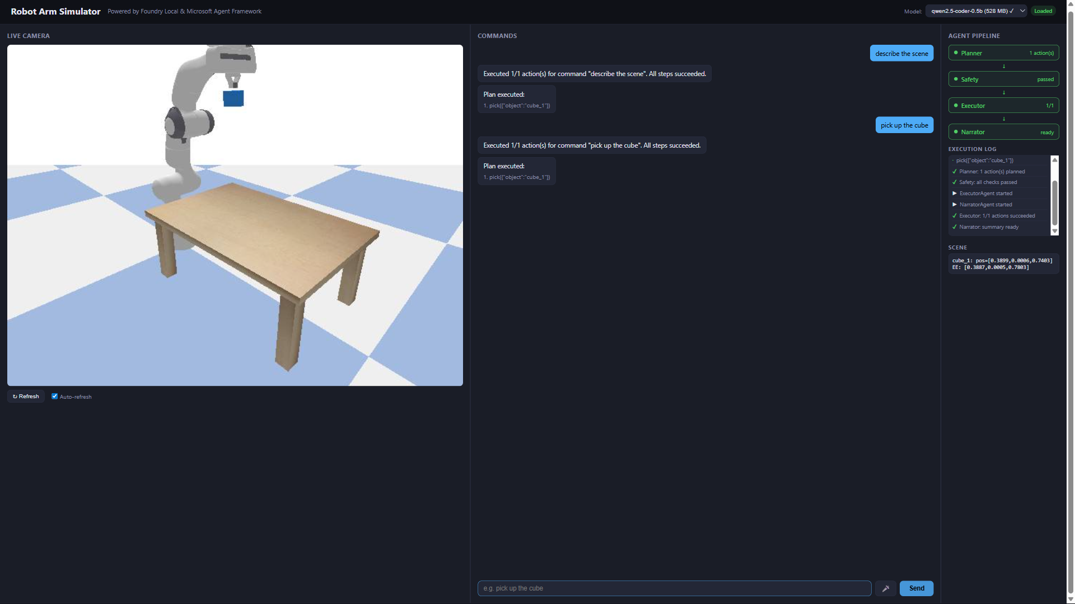Image resolution: width=1075 pixels, height=604 pixels.
Task: Click the Safety pipeline stage
Action: pos(1003,79)
